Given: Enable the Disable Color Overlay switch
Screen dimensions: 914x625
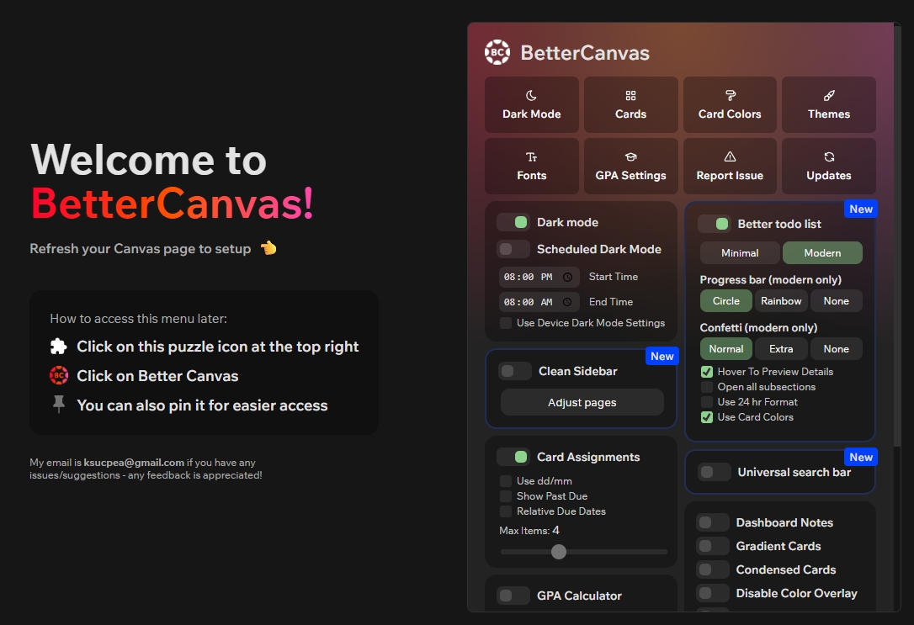Looking at the screenshot, I should click(713, 593).
